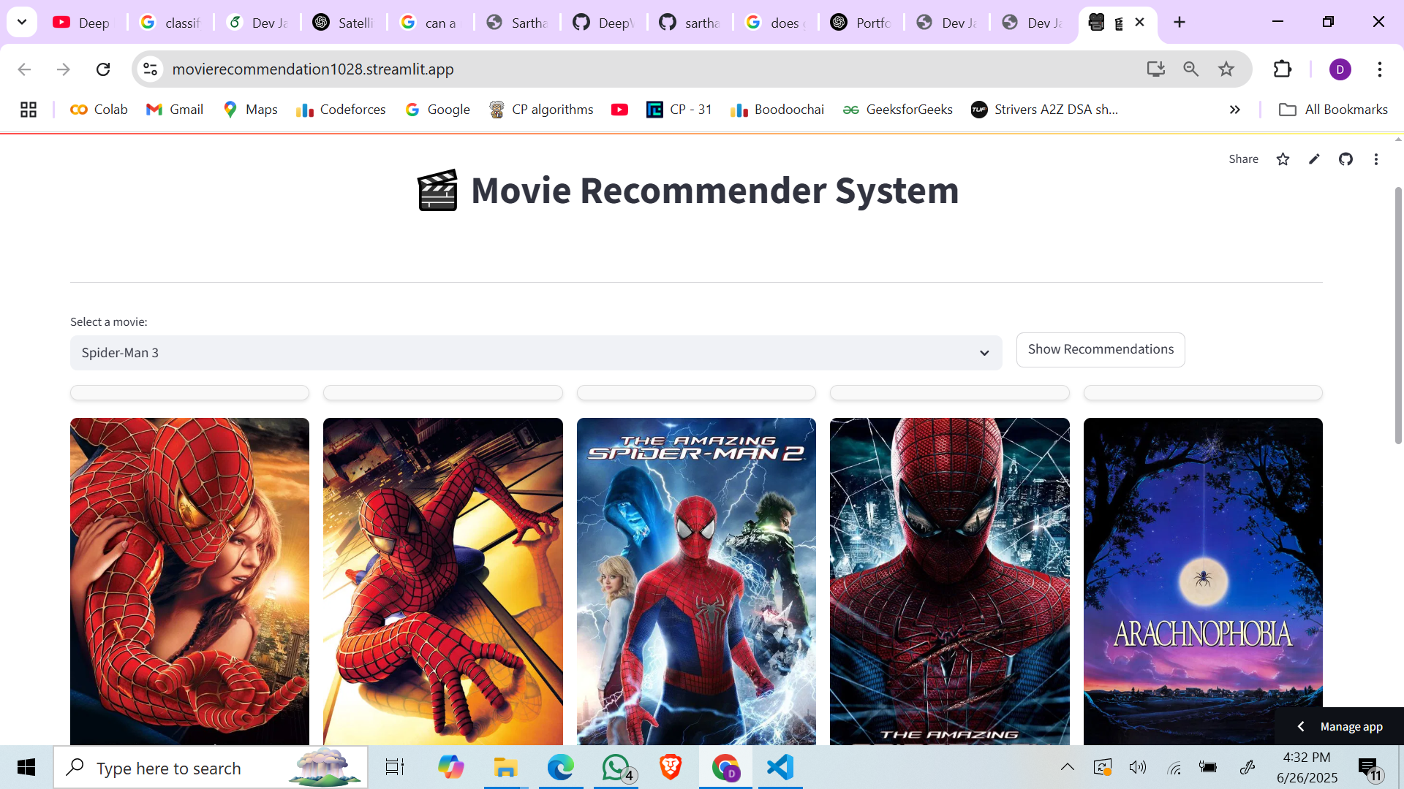This screenshot has height=789, width=1404.
Task: Open Microsoft Edge from the taskbar
Action: coord(561,767)
